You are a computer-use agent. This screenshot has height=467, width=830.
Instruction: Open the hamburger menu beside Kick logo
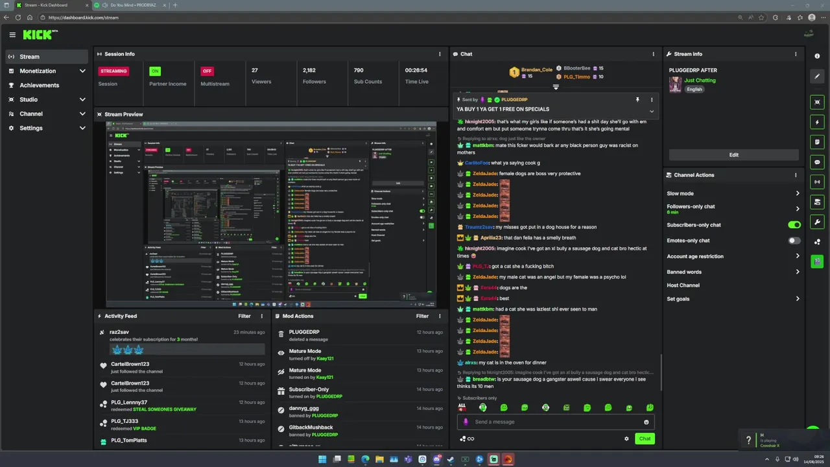(12, 34)
